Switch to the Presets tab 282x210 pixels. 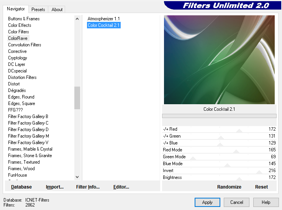[x=38, y=10]
